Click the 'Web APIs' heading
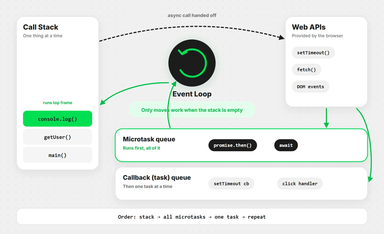 click(x=309, y=27)
